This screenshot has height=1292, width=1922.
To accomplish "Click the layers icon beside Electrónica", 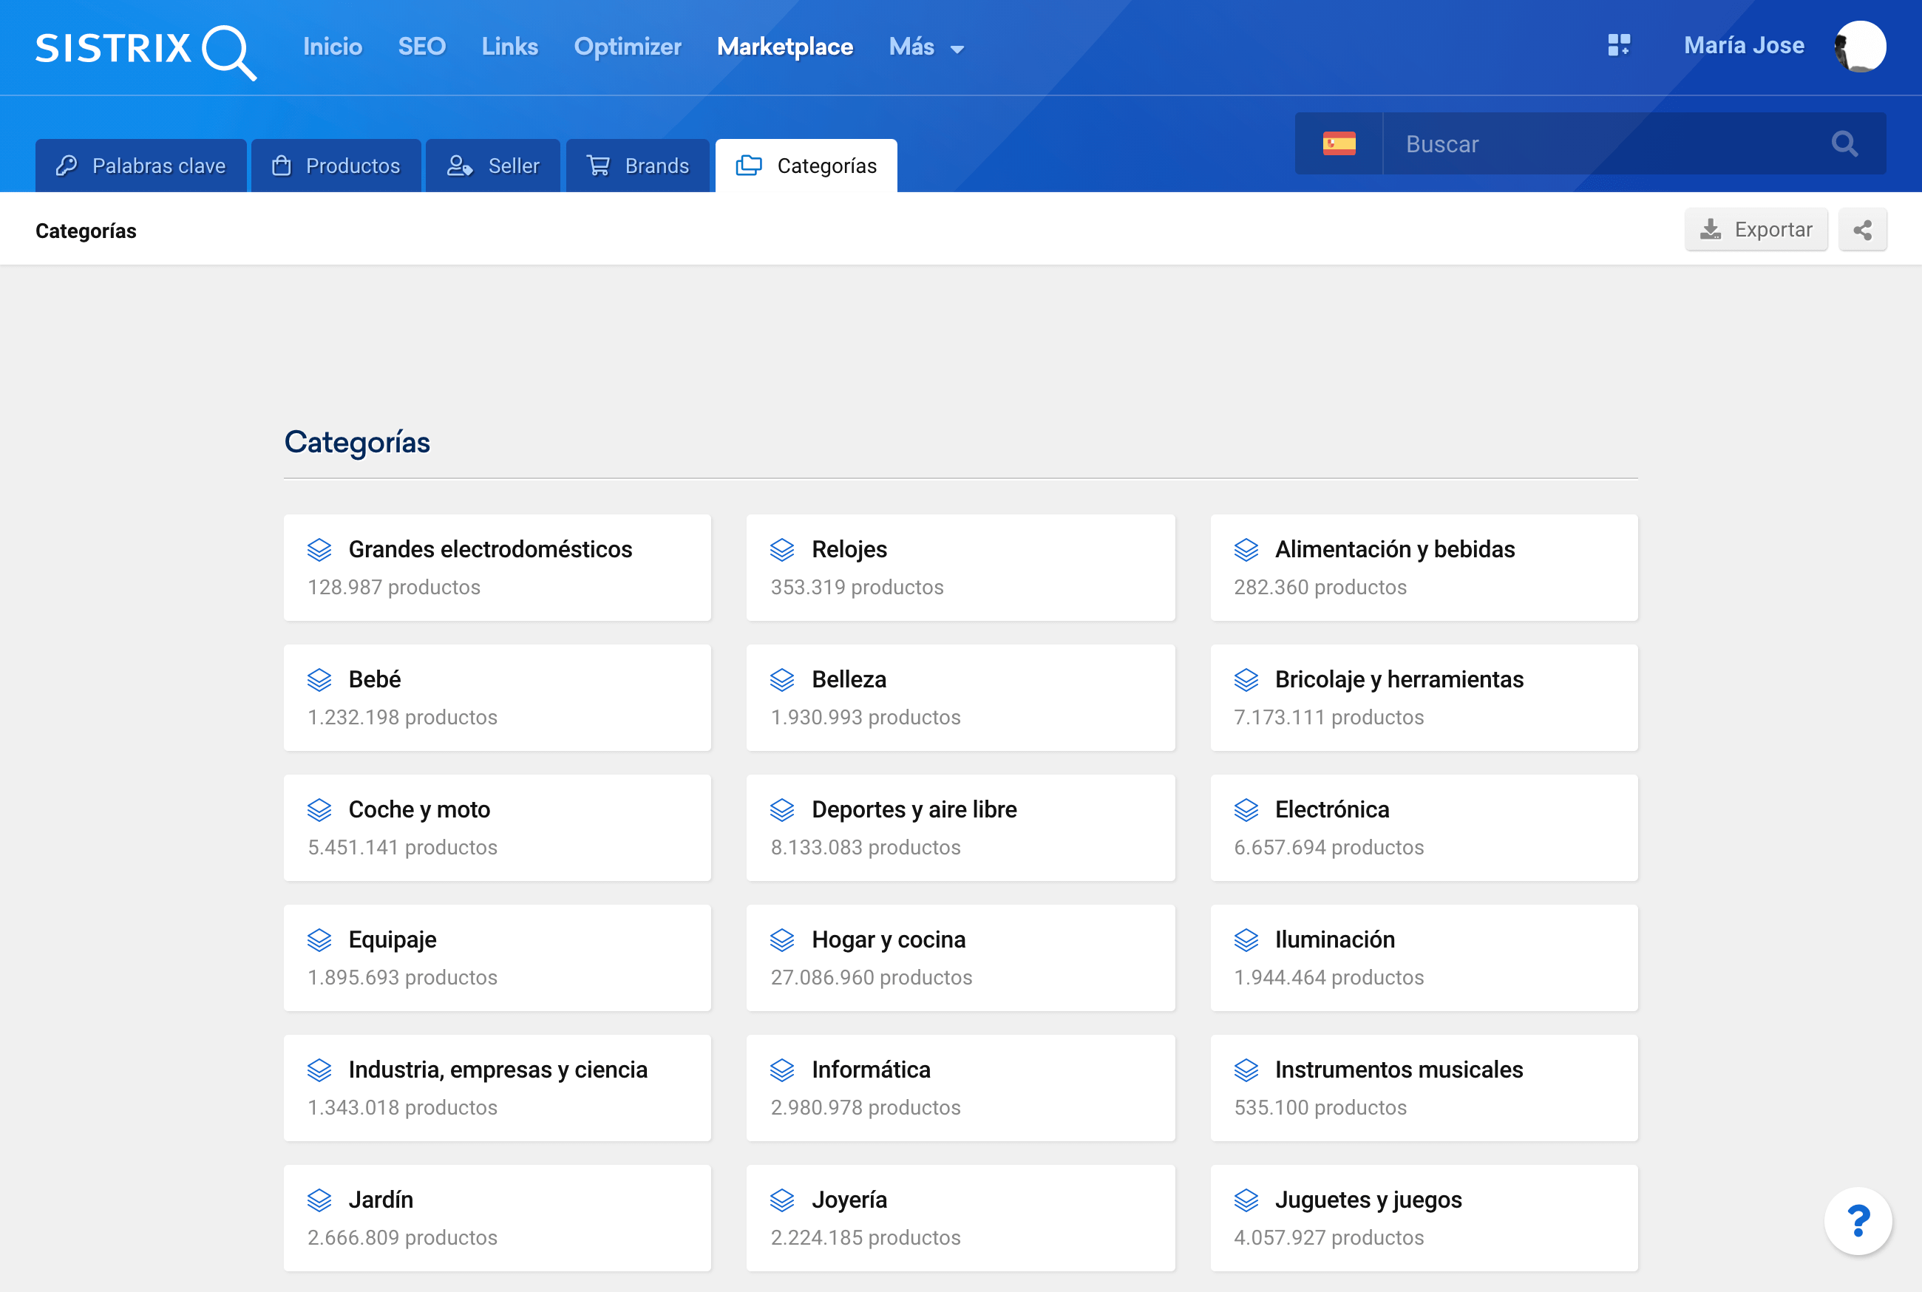I will pos(1246,810).
